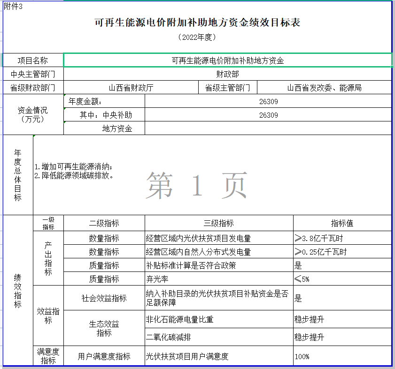Select the 弃光率 indicator cell
395x369 pixels.
[219, 279]
